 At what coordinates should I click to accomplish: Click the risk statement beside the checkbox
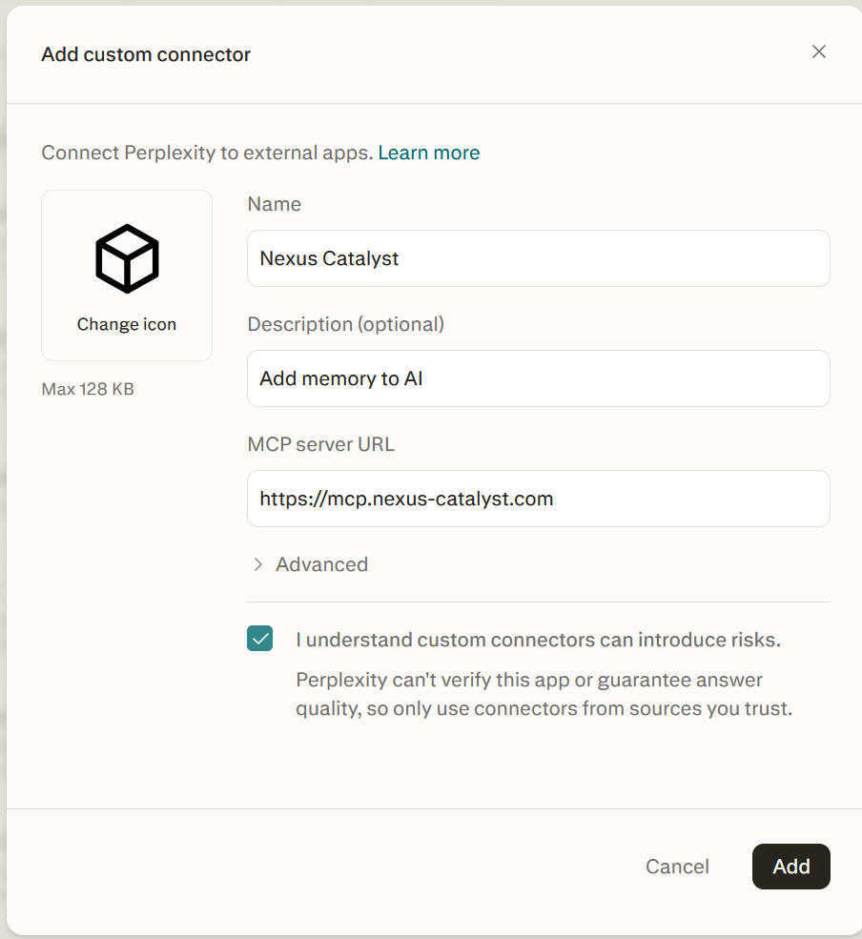[x=539, y=640]
